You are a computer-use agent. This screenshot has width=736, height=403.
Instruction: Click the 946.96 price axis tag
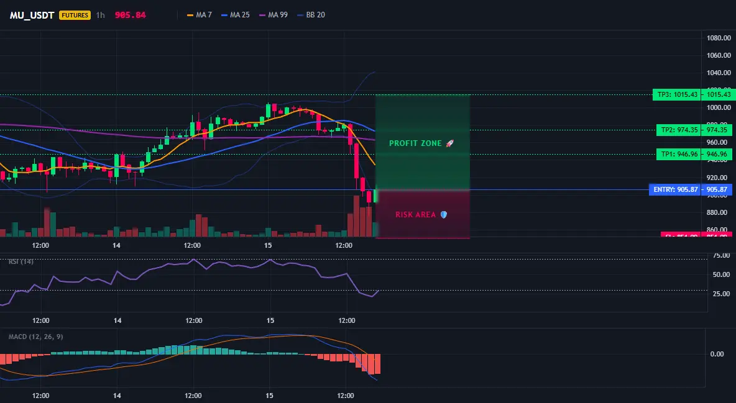pyautogui.click(x=717, y=154)
